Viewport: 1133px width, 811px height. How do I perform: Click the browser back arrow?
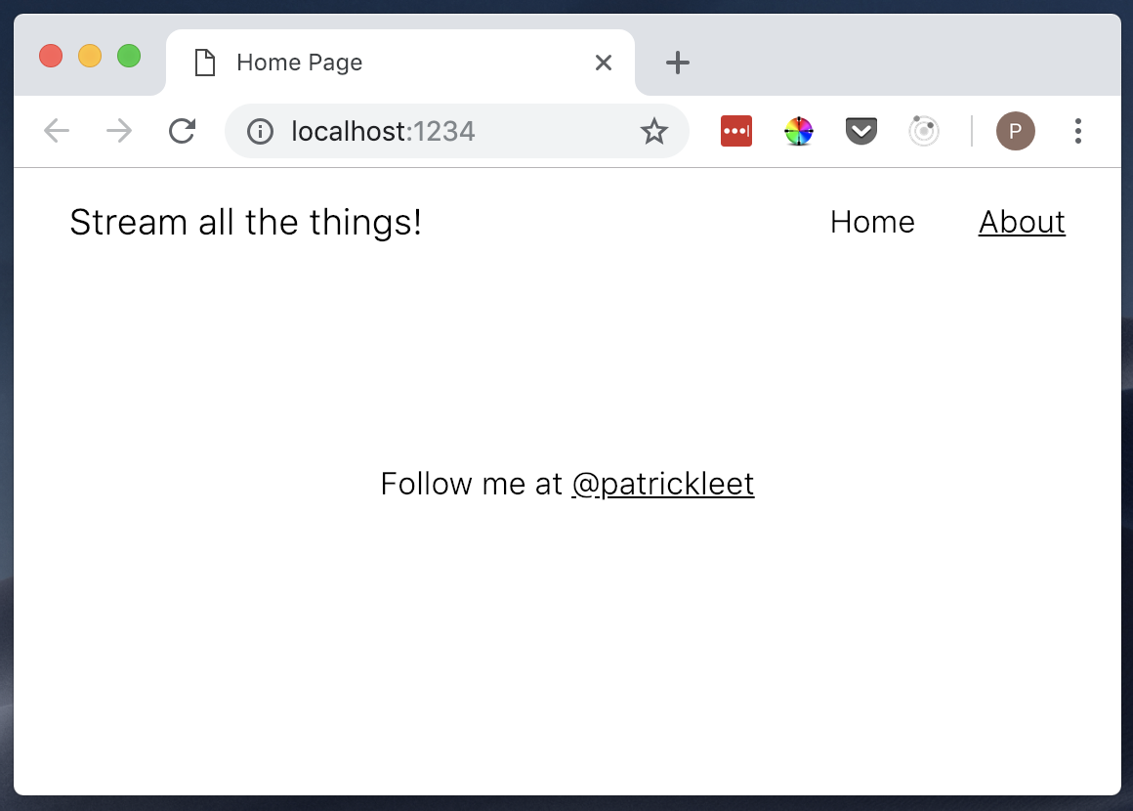point(57,131)
